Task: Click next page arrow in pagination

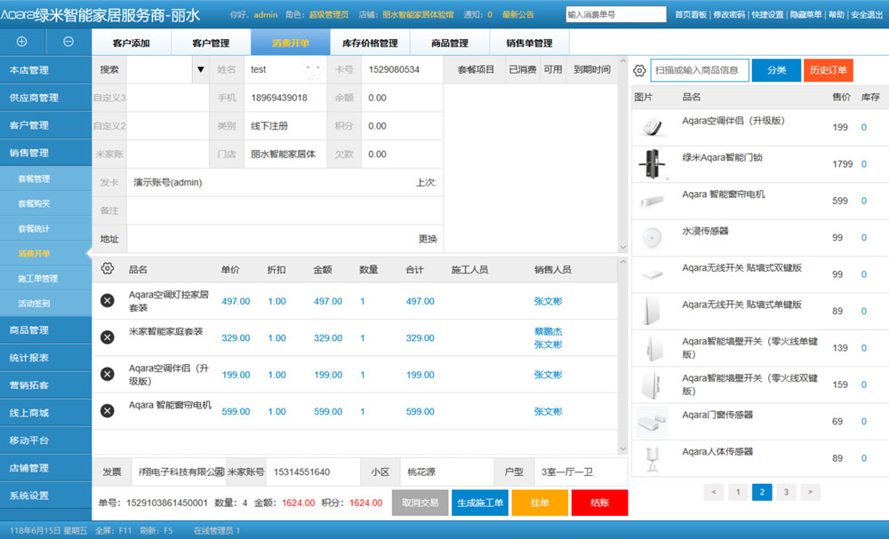Action: pos(810,492)
